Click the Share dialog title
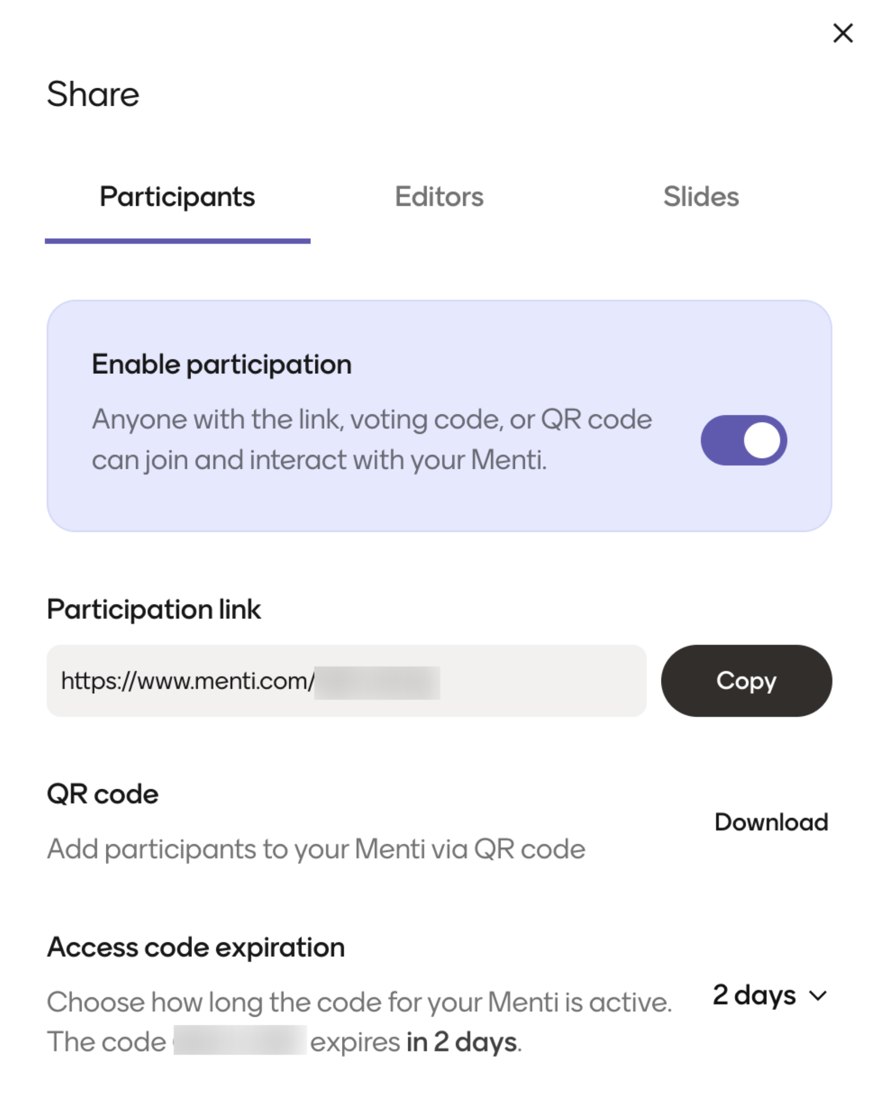 (x=93, y=94)
